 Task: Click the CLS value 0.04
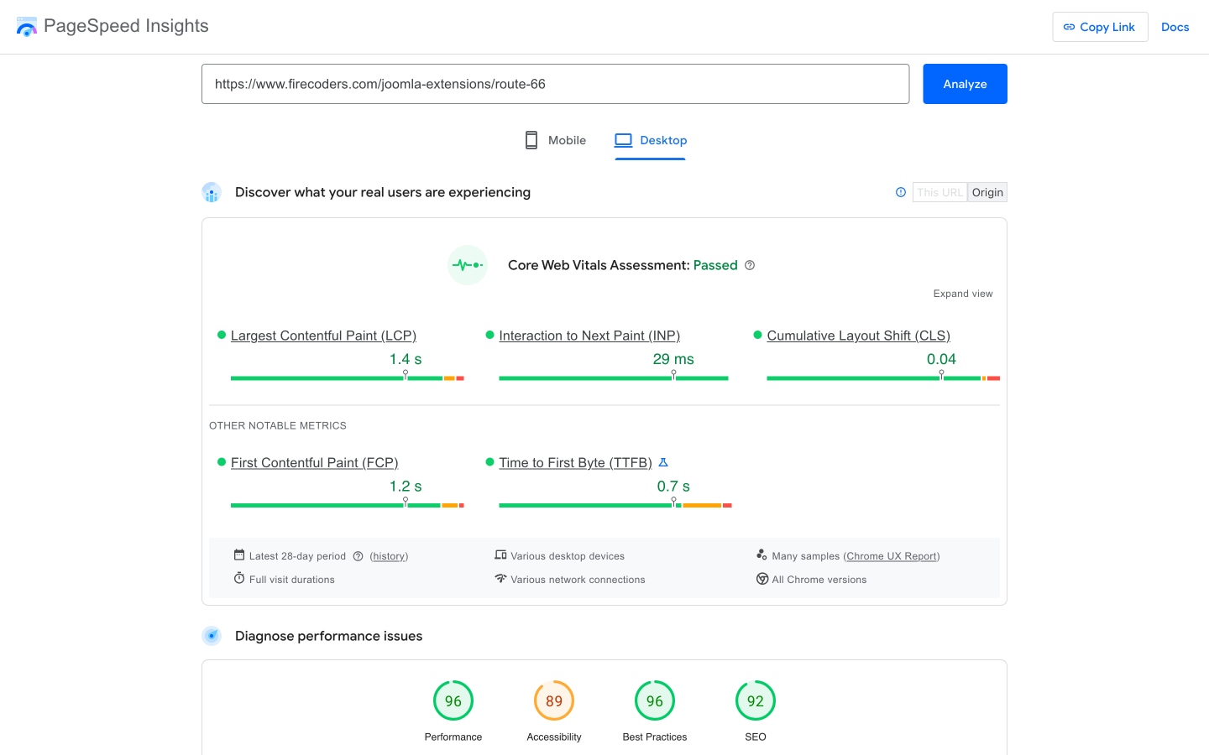point(941,359)
